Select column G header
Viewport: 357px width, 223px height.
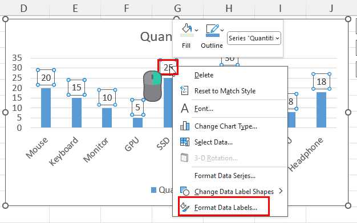(x=177, y=9)
